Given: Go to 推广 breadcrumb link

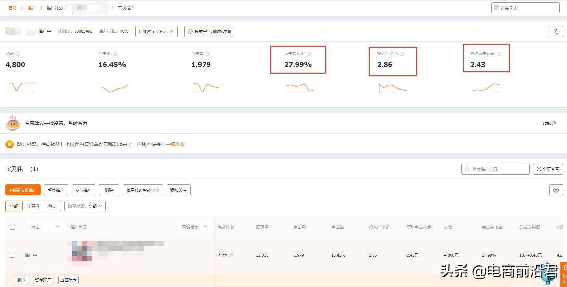Looking at the screenshot, I should (31, 8).
